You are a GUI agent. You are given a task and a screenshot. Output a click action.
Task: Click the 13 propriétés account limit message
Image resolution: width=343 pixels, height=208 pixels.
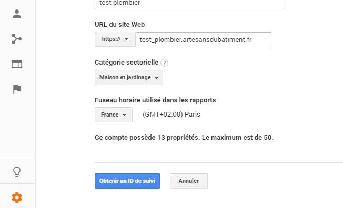184,138
